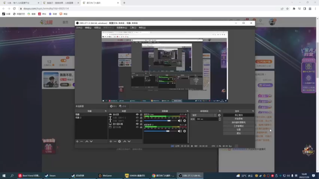Click the Stop Streaming button in Controls
Screen dimensions: 319x179
(x=238, y=115)
